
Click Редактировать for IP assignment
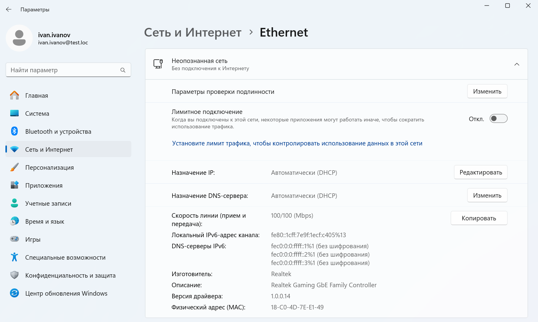480,172
